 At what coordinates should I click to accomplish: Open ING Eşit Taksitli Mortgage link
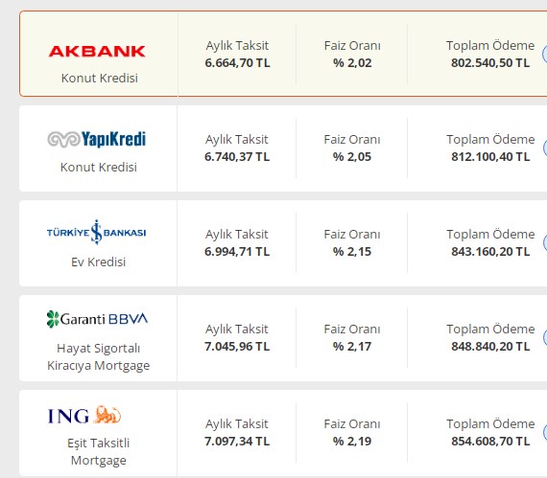point(99,451)
